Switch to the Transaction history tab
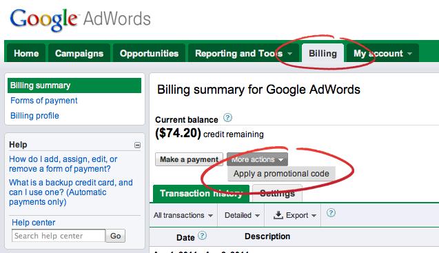This screenshot has height=253, width=439. pos(201,193)
